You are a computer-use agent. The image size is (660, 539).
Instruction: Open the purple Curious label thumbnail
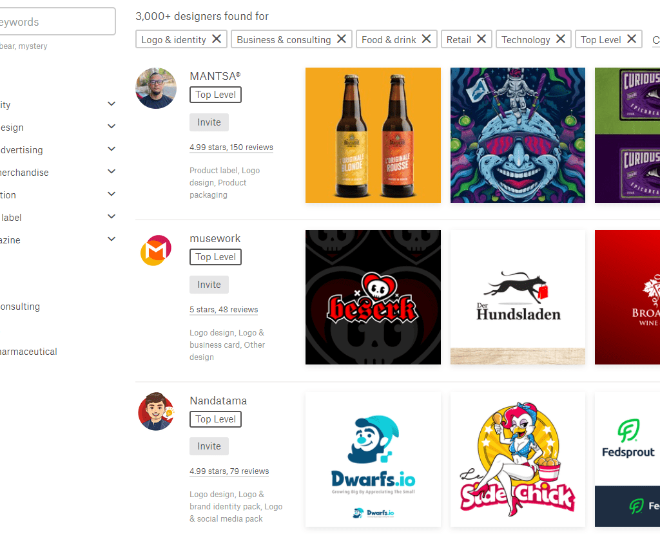pyautogui.click(x=627, y=135)
